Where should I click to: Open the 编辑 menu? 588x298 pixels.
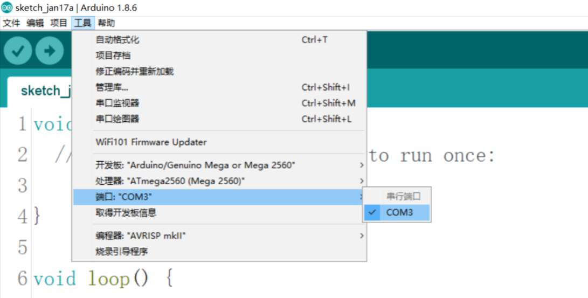tap(35, 23)
